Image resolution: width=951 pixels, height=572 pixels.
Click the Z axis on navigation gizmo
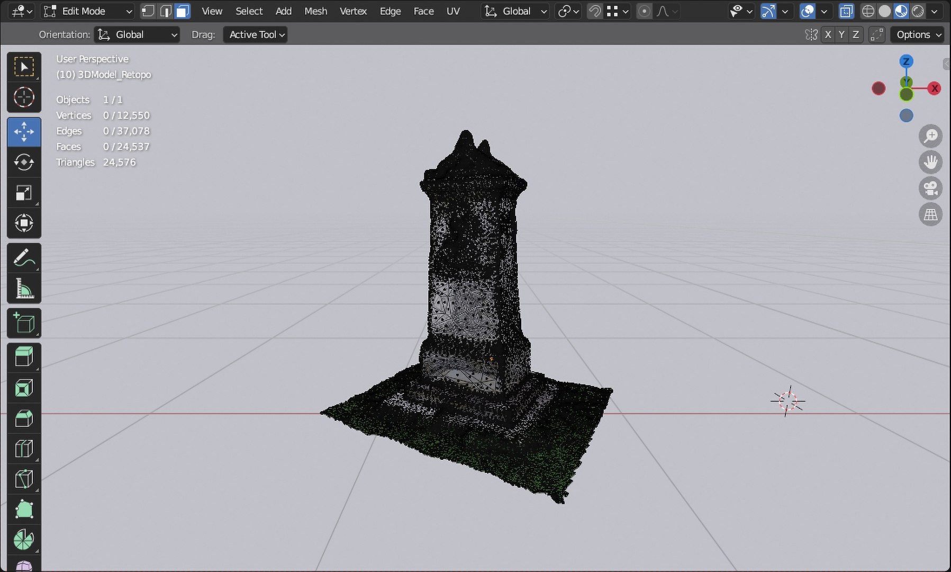click(906, 61)
